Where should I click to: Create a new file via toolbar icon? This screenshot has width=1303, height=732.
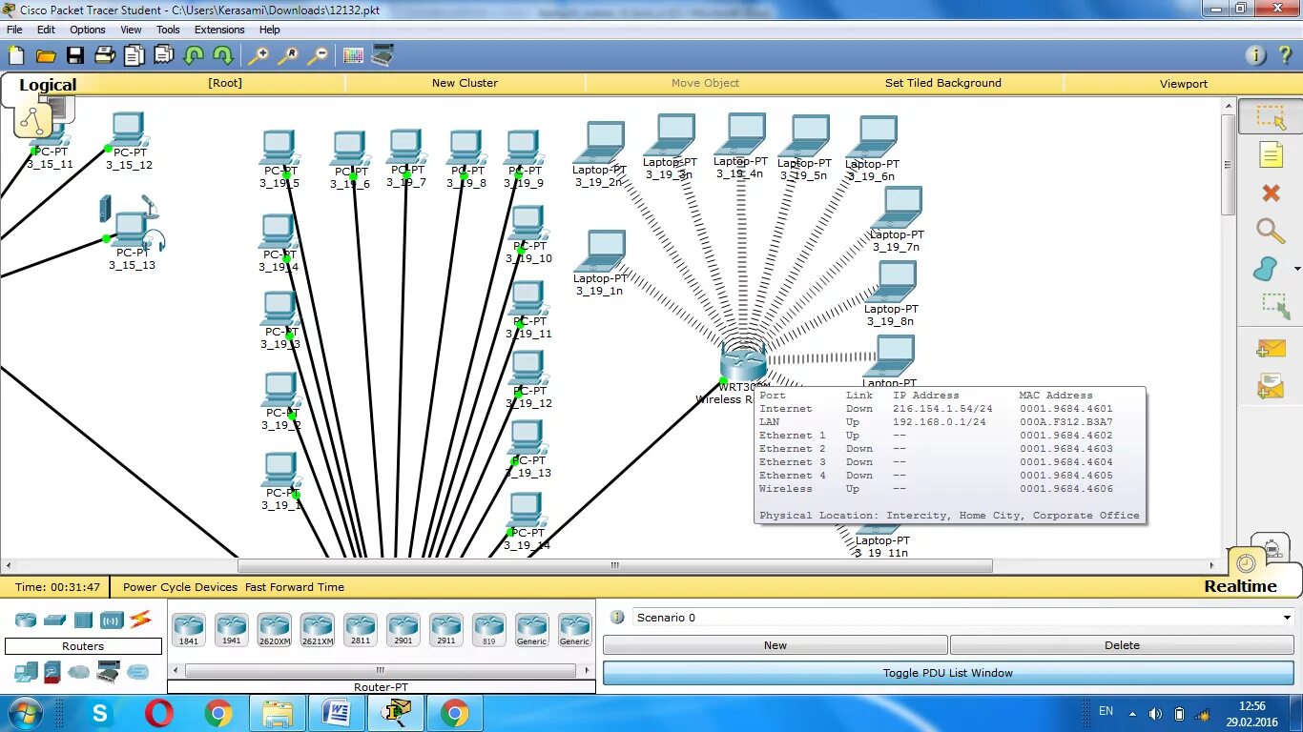(16, 55)
